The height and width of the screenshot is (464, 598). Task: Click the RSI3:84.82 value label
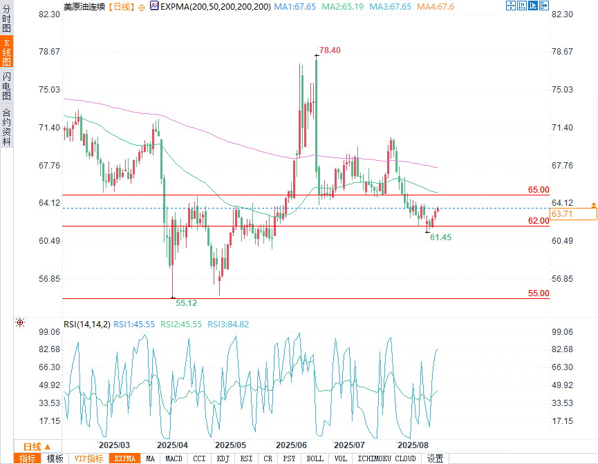pos(228,325)
